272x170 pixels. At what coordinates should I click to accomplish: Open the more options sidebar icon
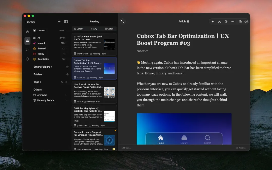tap(27, 59)
